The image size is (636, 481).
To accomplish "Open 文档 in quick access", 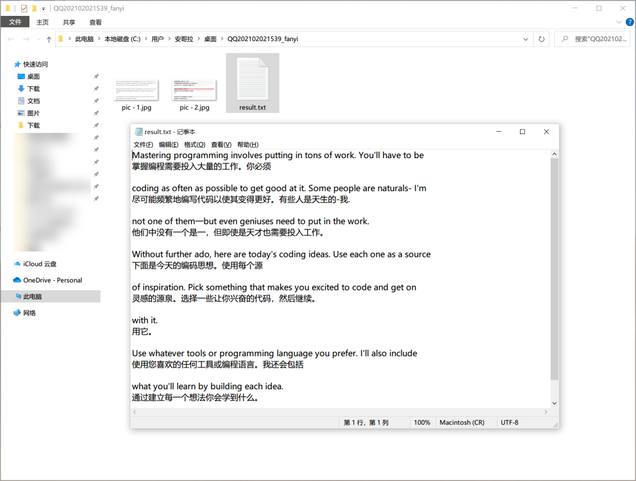I will coord(29,101).
